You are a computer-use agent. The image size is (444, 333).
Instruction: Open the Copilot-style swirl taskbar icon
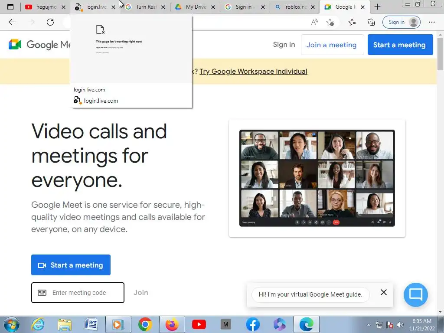click(x=280, y=324)
